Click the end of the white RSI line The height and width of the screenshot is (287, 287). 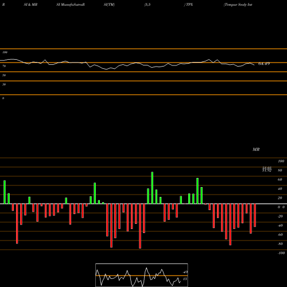[254, 65]
